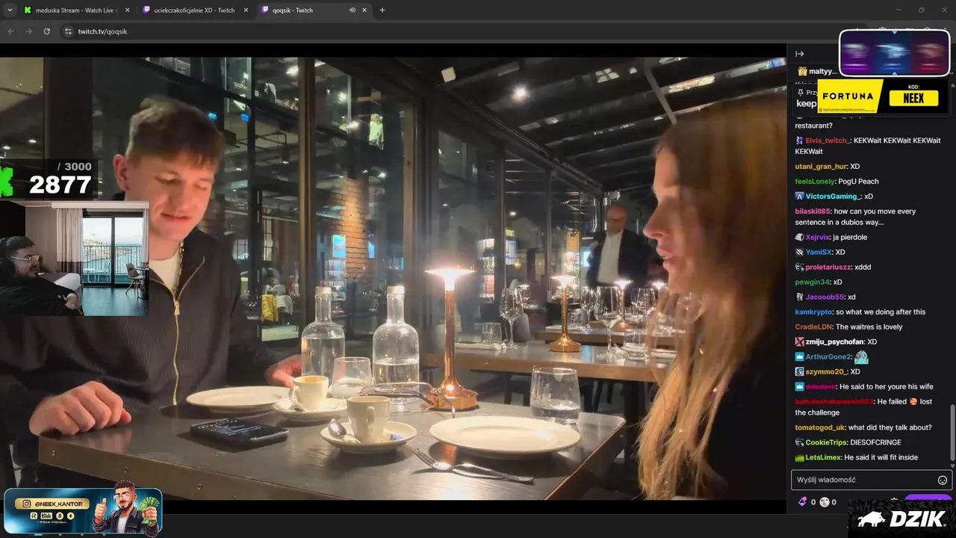The width and height of the screenshot is (956, 538).
Task: Click the popup preview thumbnail top right
Action: [x=894, y=53]
